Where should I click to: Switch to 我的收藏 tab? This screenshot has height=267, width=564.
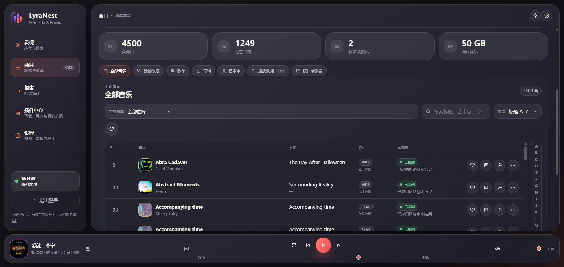tap(148, 71)
